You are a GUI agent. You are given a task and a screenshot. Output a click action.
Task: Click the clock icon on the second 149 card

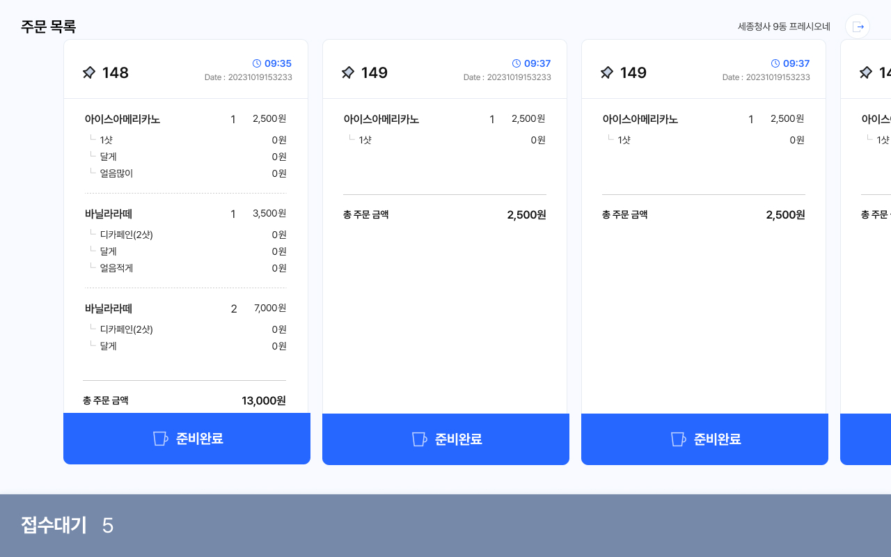pyautogui.click(x=775, y=63)
